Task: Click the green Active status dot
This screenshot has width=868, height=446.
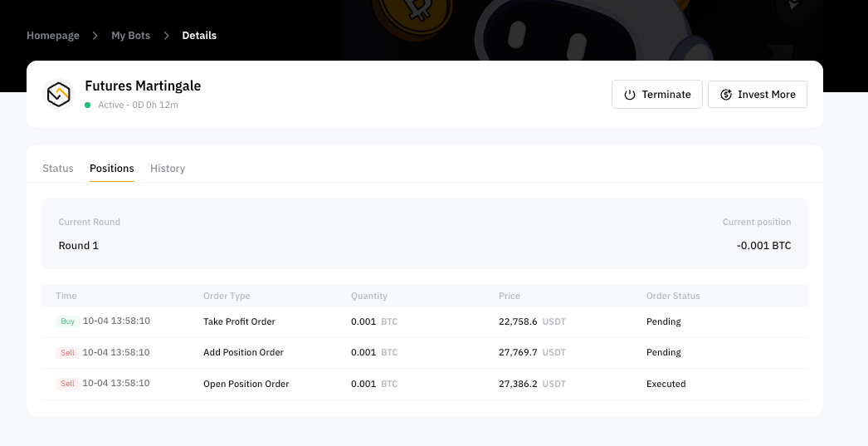Action: (x=87, y=105)
